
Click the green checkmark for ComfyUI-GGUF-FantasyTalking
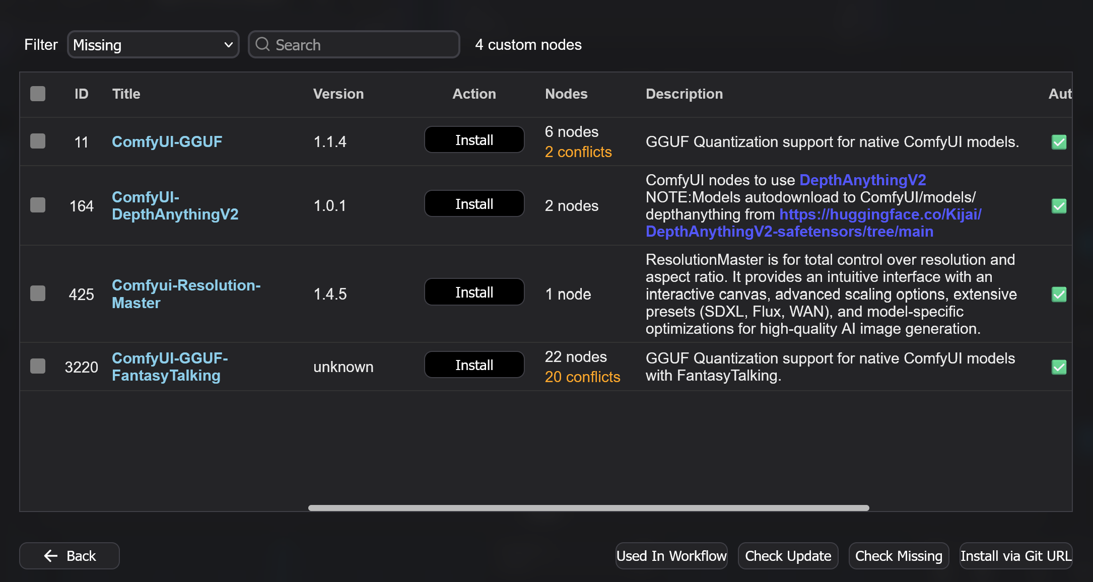(1059, 368)
